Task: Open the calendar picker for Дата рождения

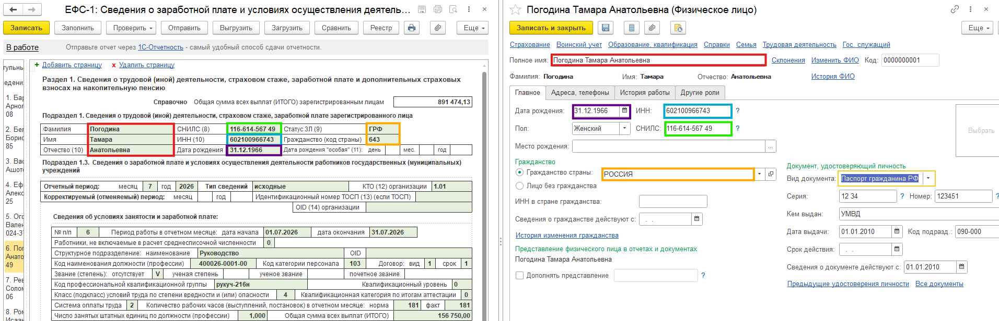Action: (x=624, y=110)
